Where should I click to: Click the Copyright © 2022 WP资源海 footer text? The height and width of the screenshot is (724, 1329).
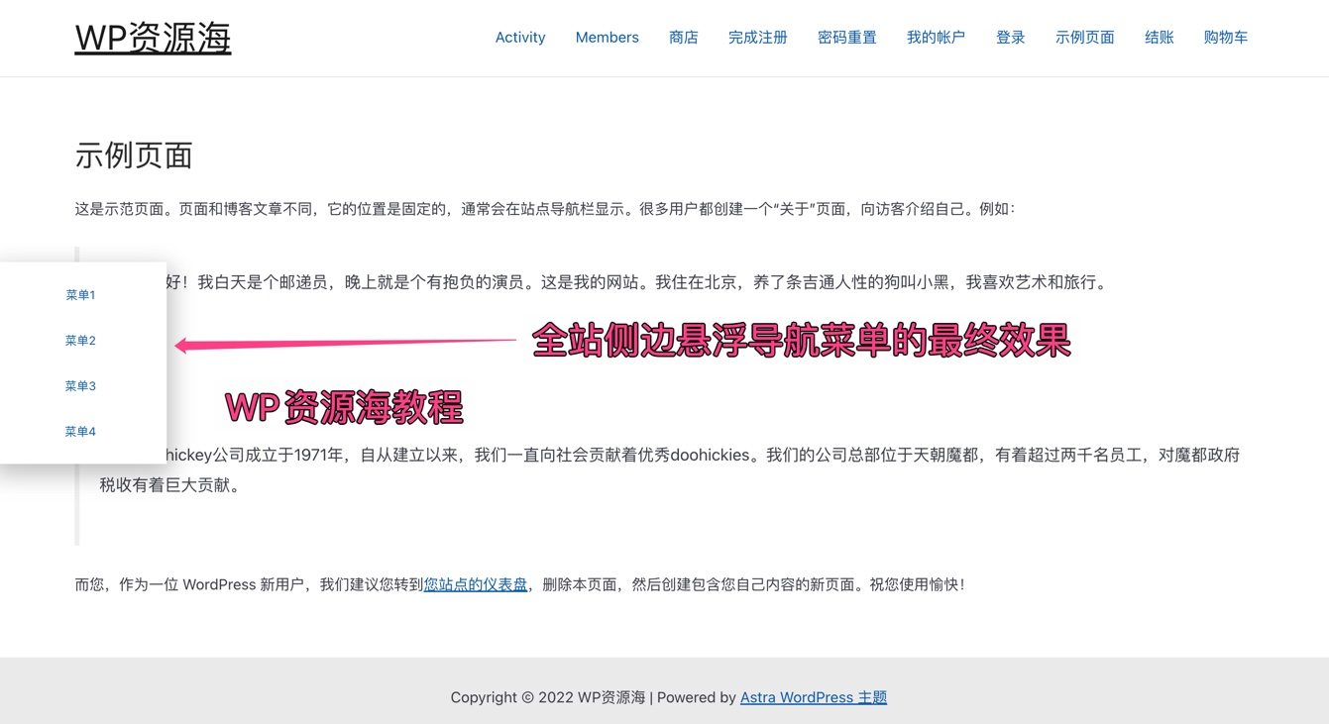pyautogui.click(x=548, y=697)
